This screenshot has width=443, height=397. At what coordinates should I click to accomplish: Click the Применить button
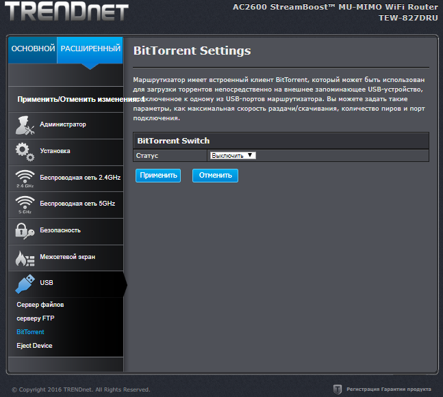click(x=158, y=176)
